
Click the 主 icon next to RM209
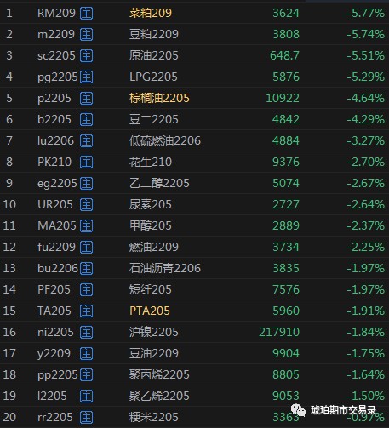point(86,13)
